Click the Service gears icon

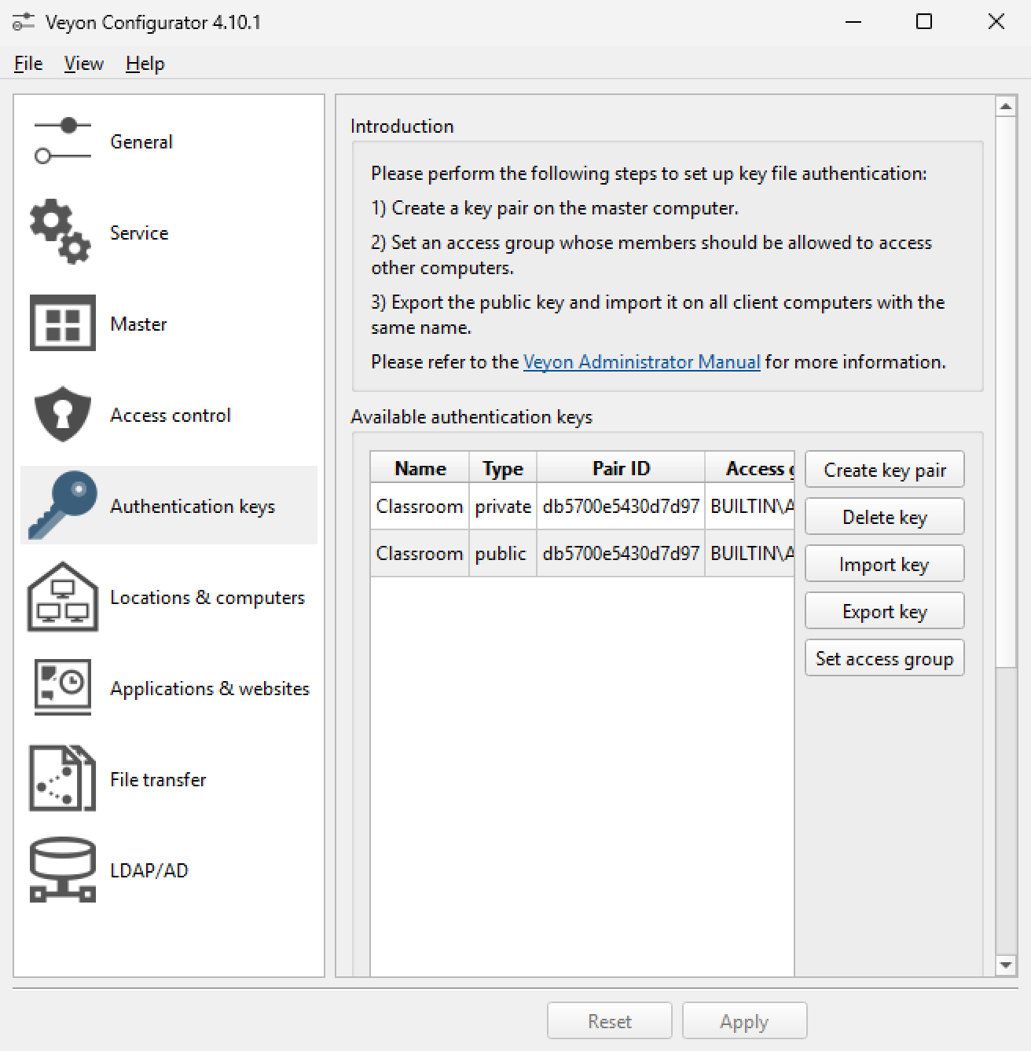pyautogui.click(x=61, y=232)
